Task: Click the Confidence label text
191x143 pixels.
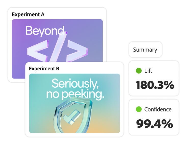Action: 158,109
